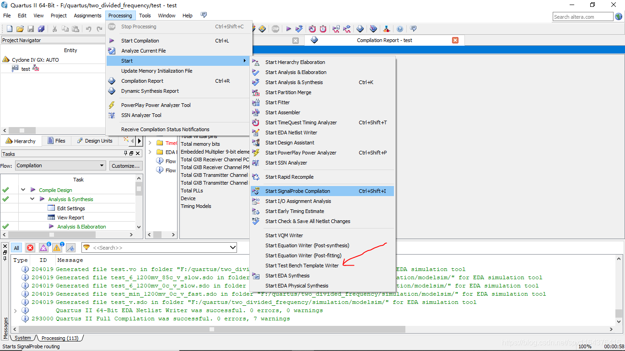The width and height of the screenshot is (625, 351).
Task: Open the Tools menu
Action: 145,15
